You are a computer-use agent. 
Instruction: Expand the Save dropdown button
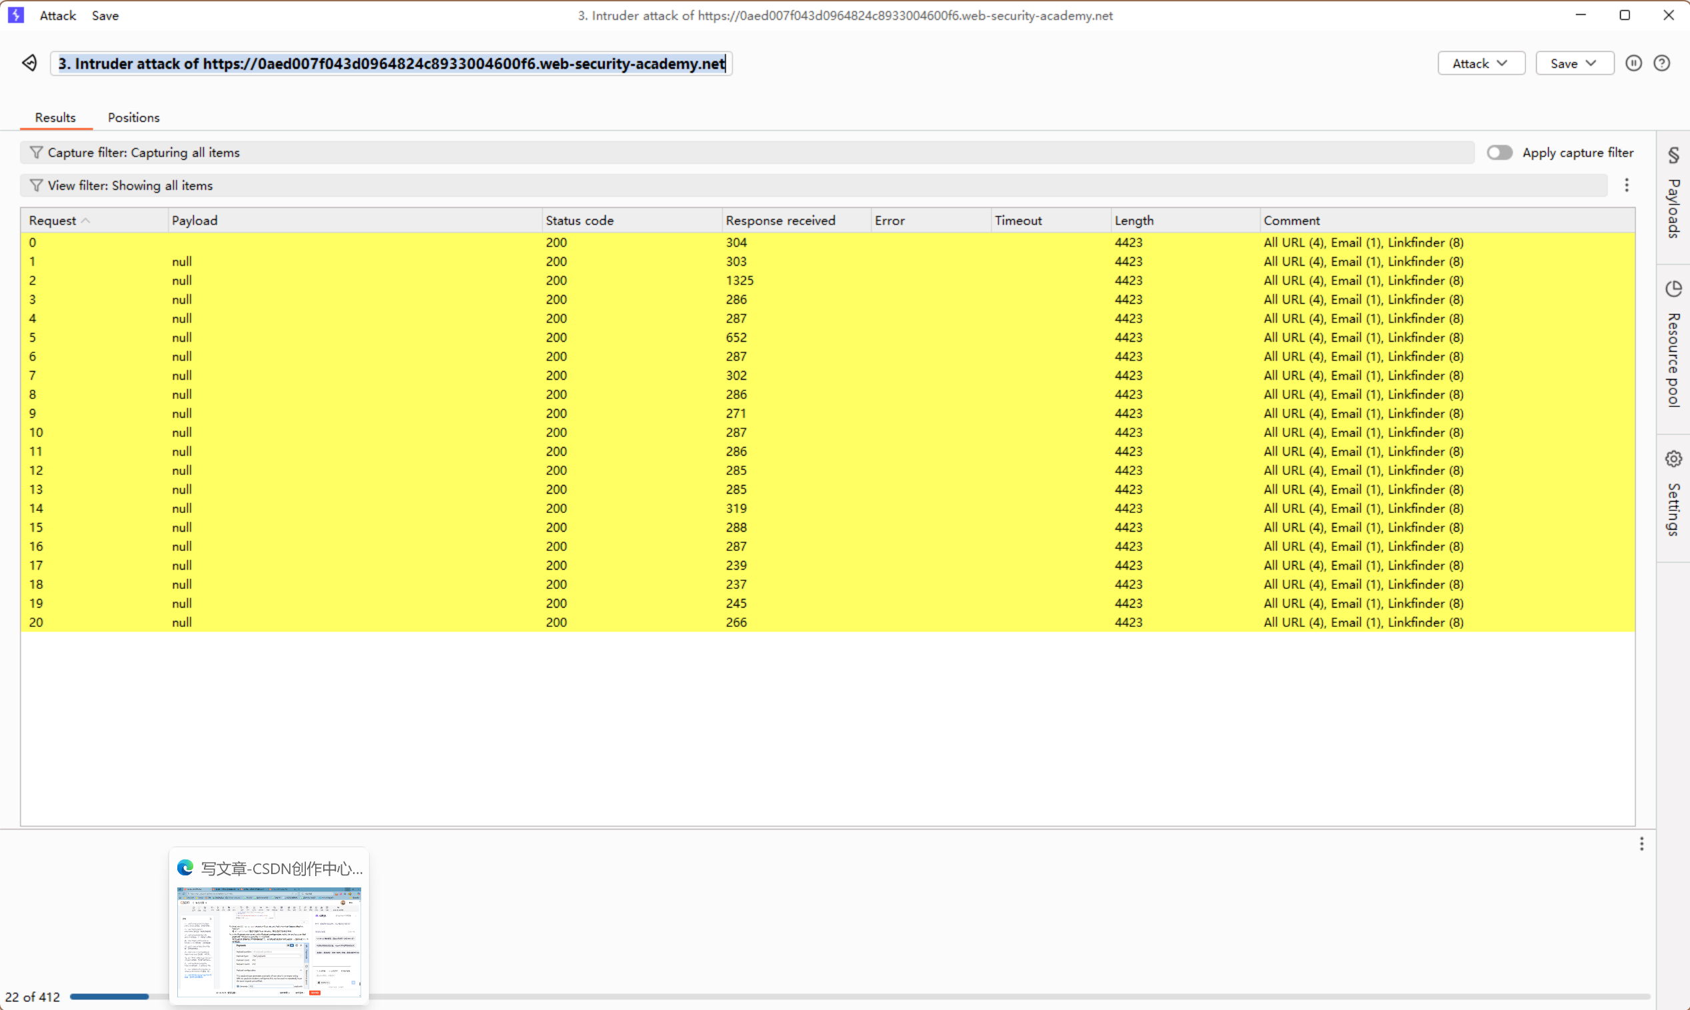(1573, 63)
